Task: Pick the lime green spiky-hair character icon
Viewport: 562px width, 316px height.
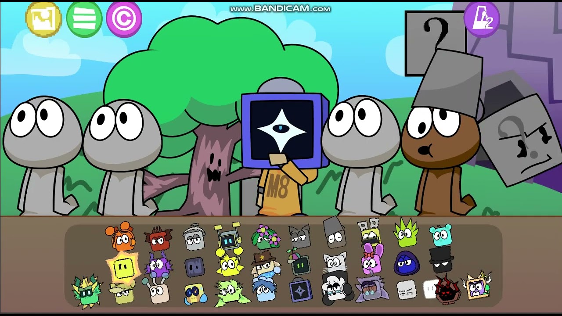Action: pyautogui.click(x=406, y=233)
